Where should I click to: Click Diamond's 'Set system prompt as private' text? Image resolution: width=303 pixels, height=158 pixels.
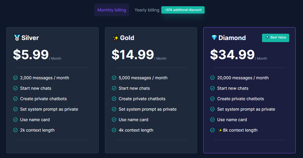click(246, 109)
